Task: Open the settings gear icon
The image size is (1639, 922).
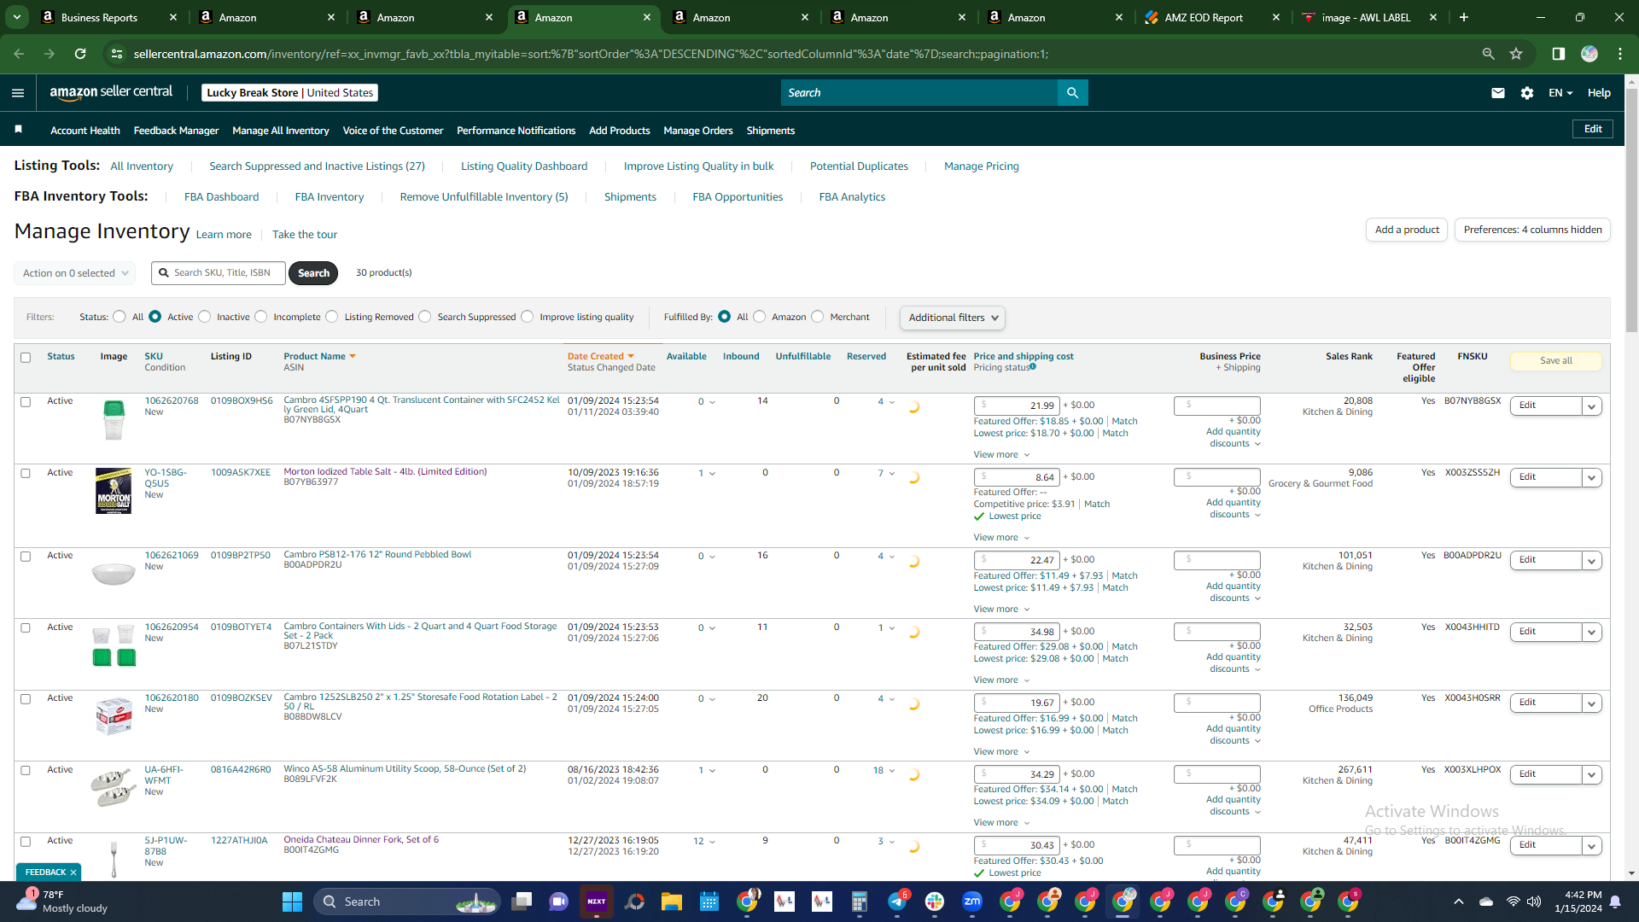Action: tap(1527, 93)
